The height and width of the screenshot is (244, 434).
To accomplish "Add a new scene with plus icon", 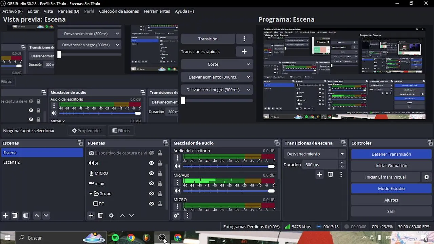I will (x=5, y=216).
